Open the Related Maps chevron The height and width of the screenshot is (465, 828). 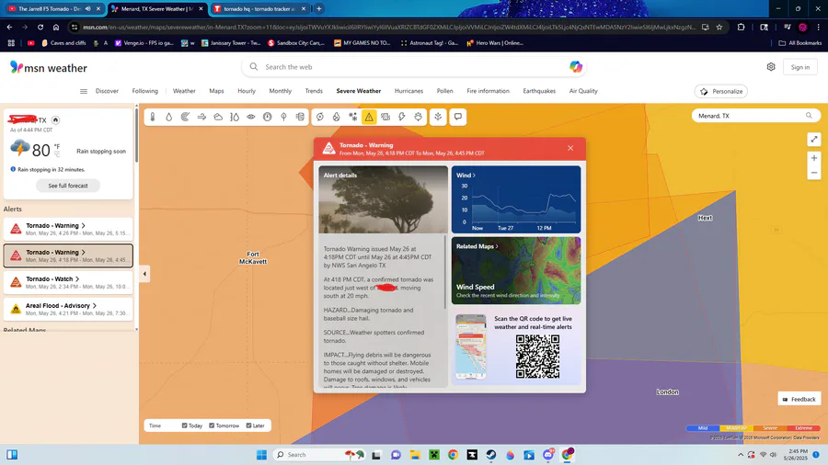(x=497, y=246)
